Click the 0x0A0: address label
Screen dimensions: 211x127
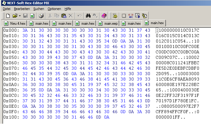11,84
